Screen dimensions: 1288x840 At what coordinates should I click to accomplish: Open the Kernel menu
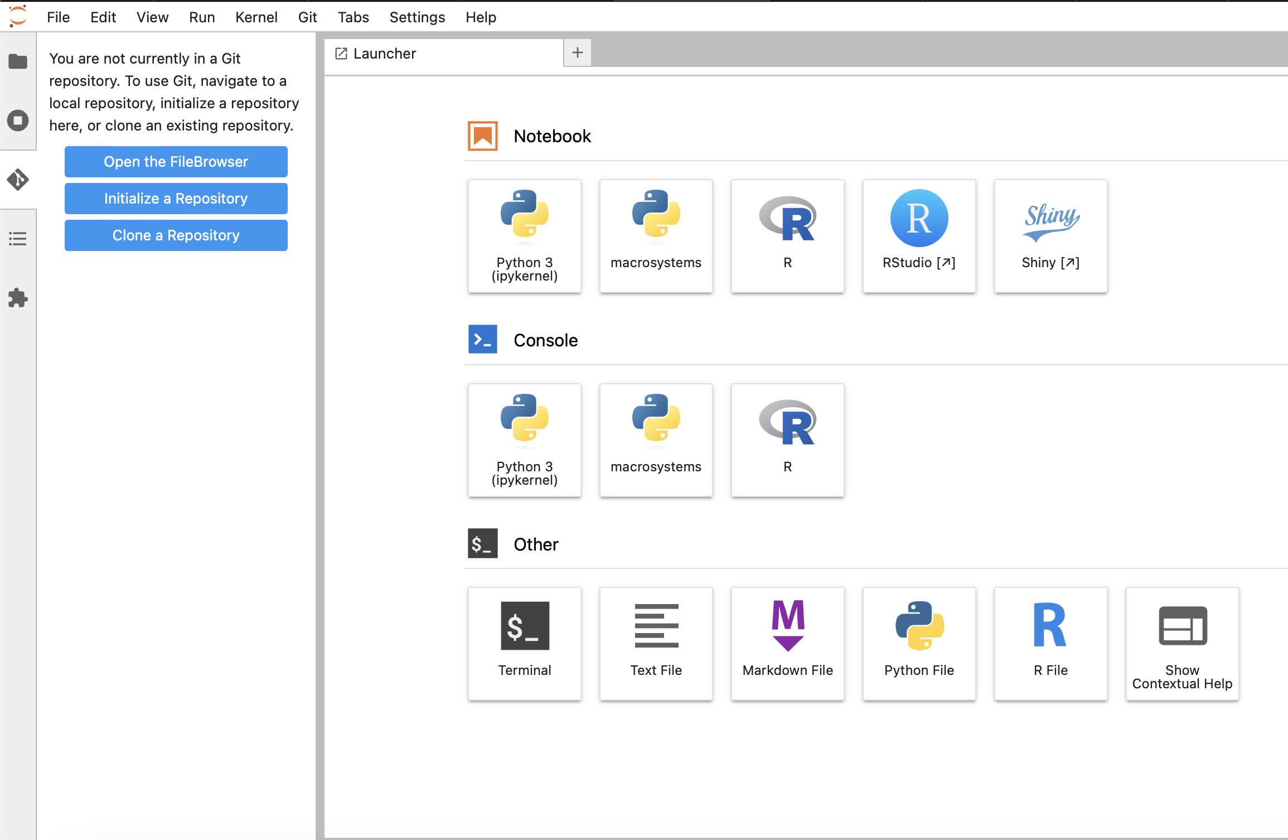(256, 17)
